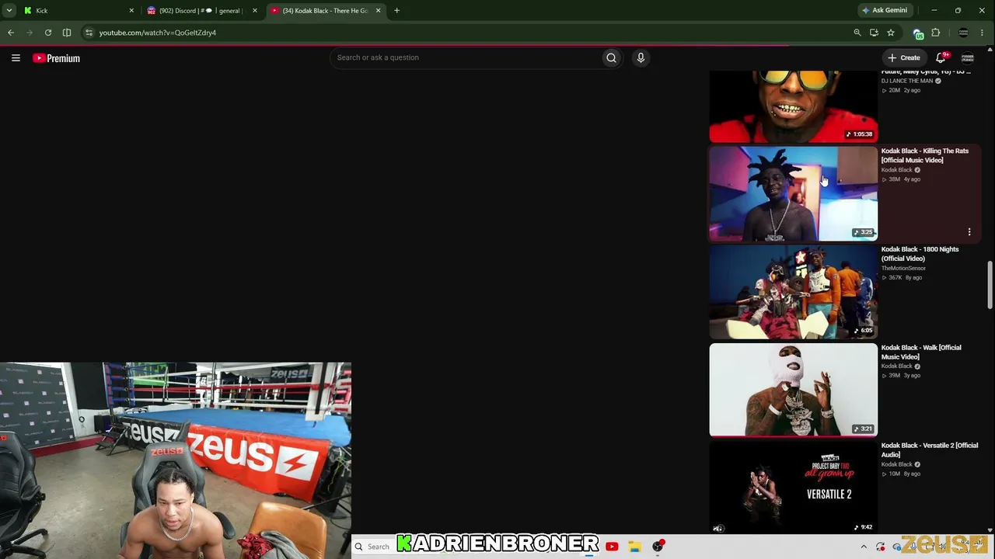Switch to the Kick tab
This screenshot has width=995, height=559.
tap(78, 11)
